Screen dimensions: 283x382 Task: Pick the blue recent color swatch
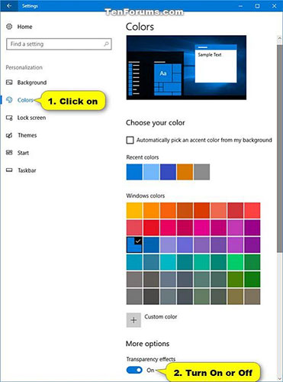pyautogui.click(x=134, y=172)
